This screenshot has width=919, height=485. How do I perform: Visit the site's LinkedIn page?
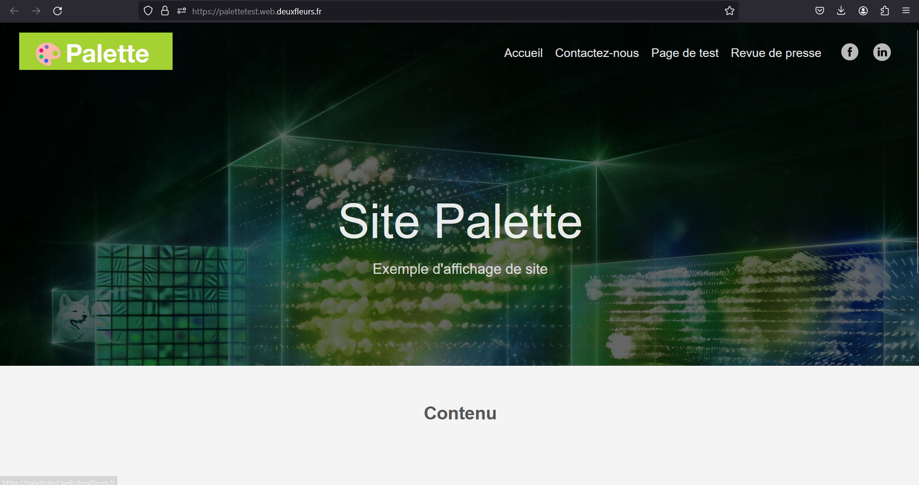coord(882,52)
